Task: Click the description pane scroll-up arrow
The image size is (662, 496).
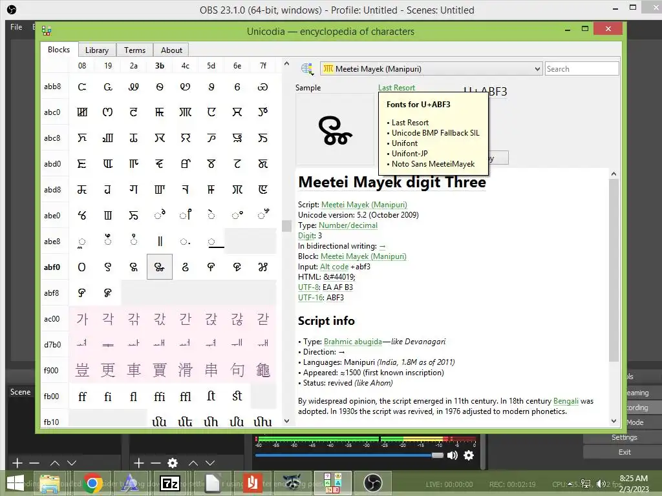Action: click(614, 174)
